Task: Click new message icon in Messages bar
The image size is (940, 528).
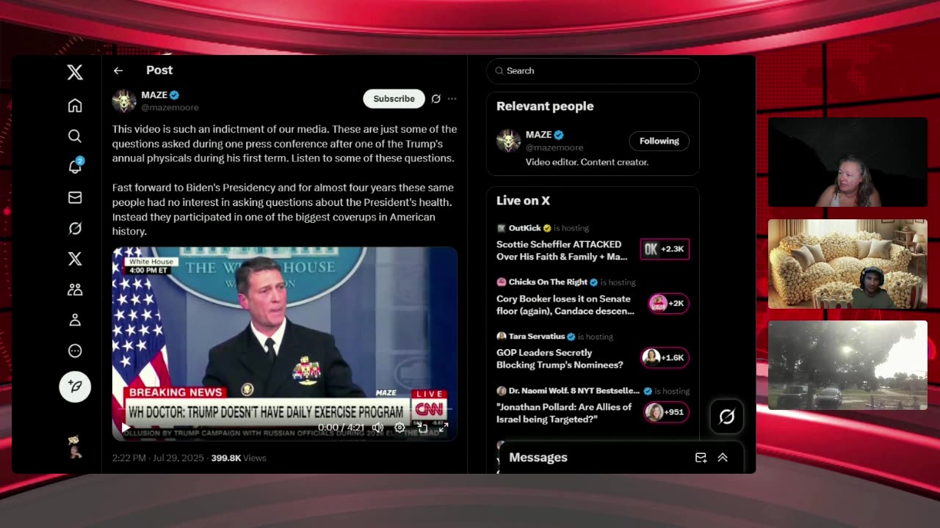Action: point(701,458)
